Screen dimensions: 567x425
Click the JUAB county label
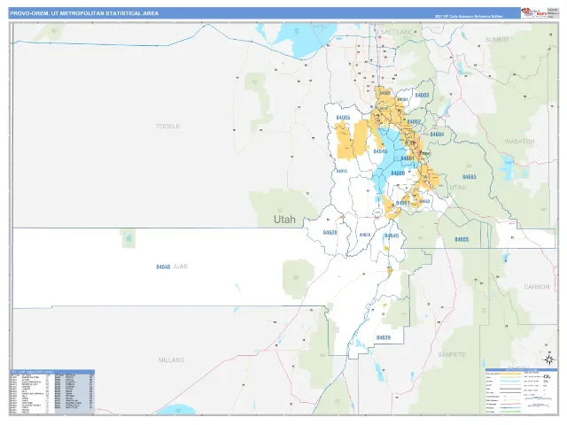180,267
